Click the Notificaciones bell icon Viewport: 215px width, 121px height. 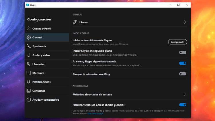29,82
